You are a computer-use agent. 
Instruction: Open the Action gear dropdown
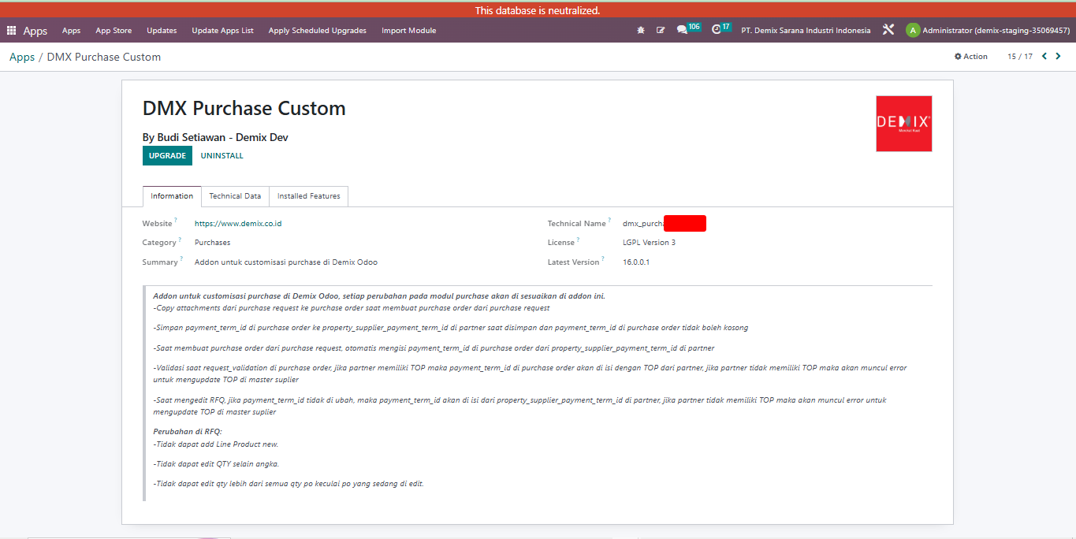pos(971,57)
